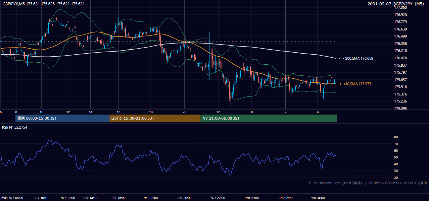
Task: Click the 175.516 price axis label
Action: pyautogui.click(x=400, y=87)
